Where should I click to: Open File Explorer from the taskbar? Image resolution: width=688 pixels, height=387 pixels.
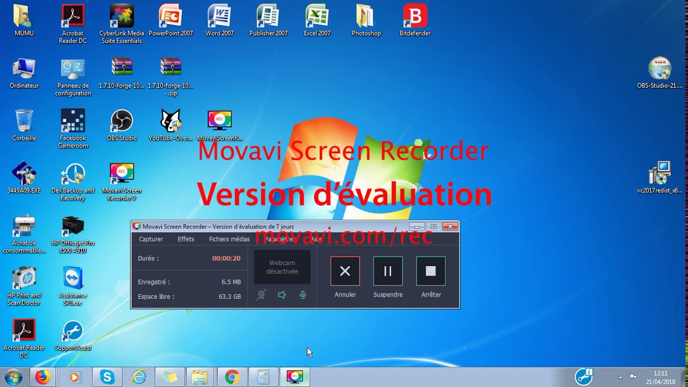[x=200, y=377]
